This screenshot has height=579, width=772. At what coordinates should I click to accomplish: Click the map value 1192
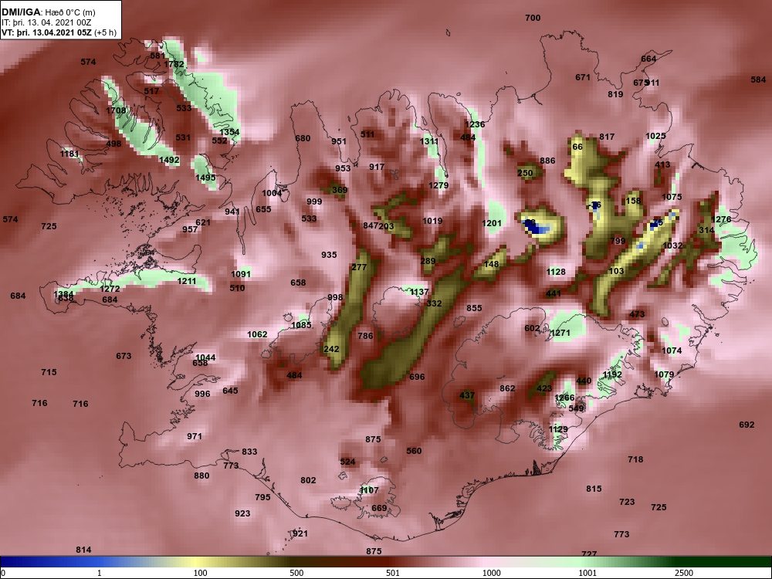click(612, 375)
